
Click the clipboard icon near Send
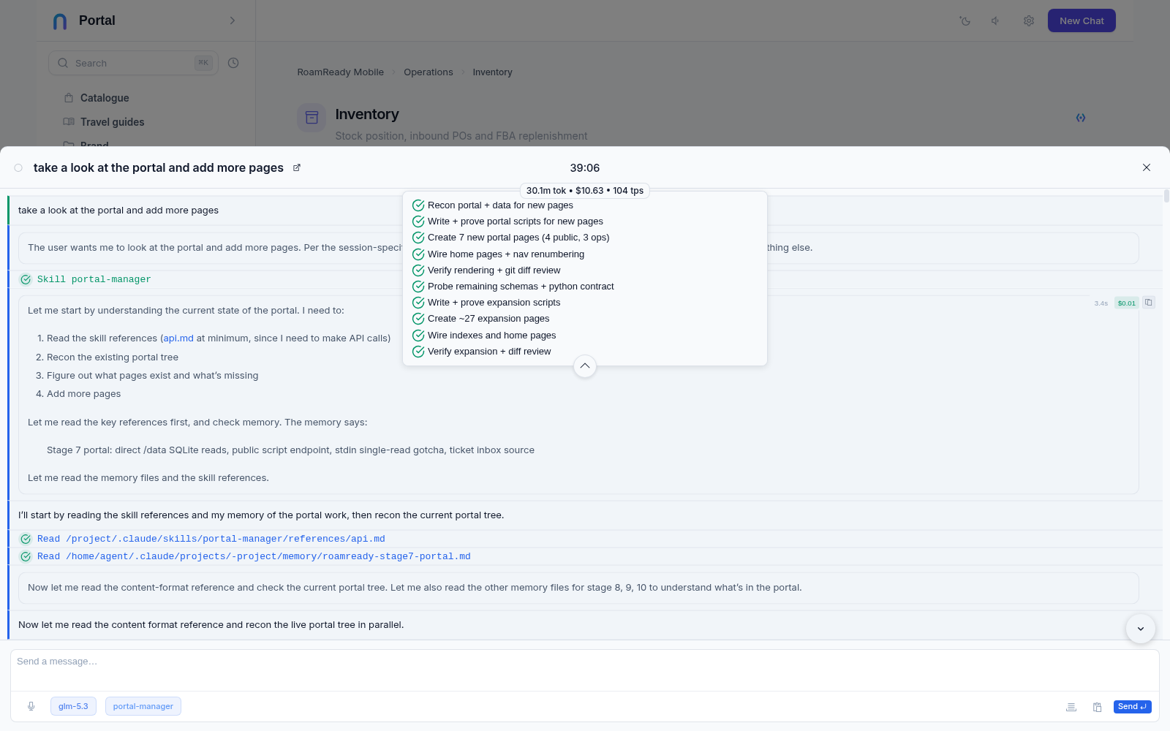[x=1098, y=707]
